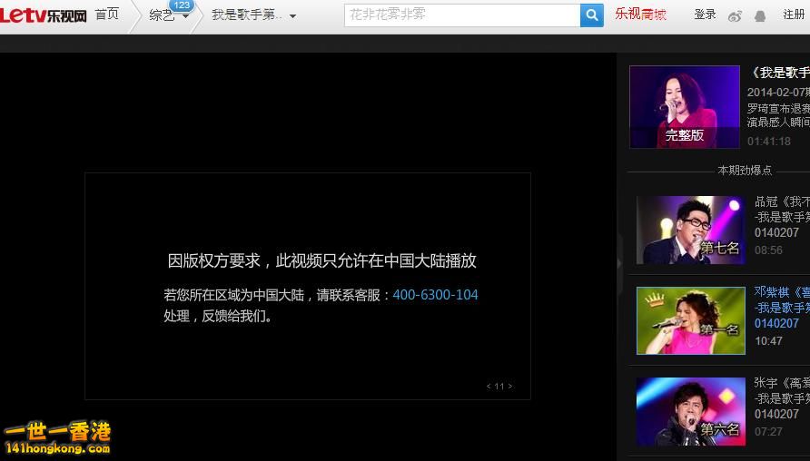Viewport: 810px width, 461px height.
Task: Click the blue search magnifier button
Action: tap(592, 15)
